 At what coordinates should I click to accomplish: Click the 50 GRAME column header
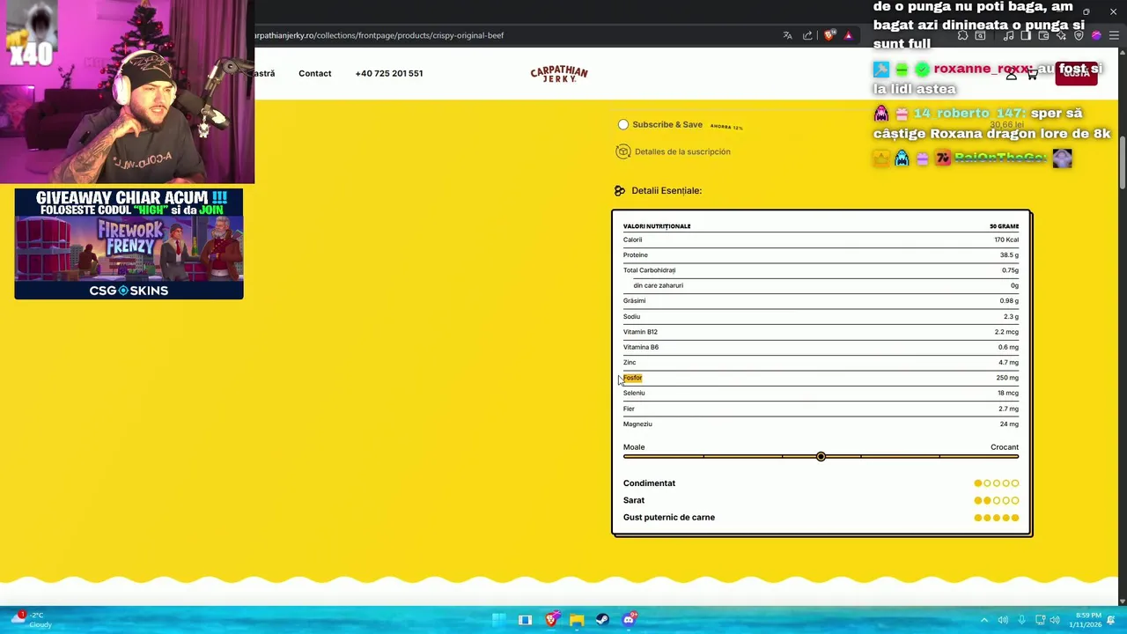(1004, 226)
